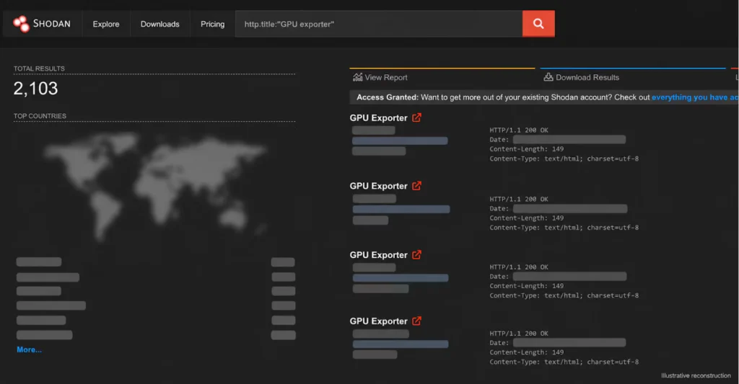739x384 pixels.
Task: Click the Date: label in first result
Action: tap(499, 140)
